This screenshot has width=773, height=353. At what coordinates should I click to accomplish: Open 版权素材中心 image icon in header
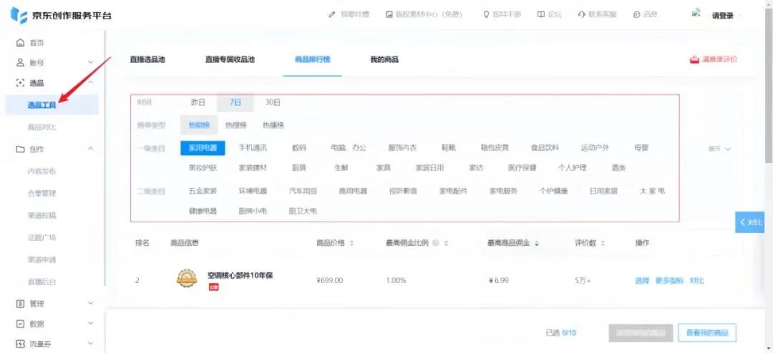click(x=389, y=15)
